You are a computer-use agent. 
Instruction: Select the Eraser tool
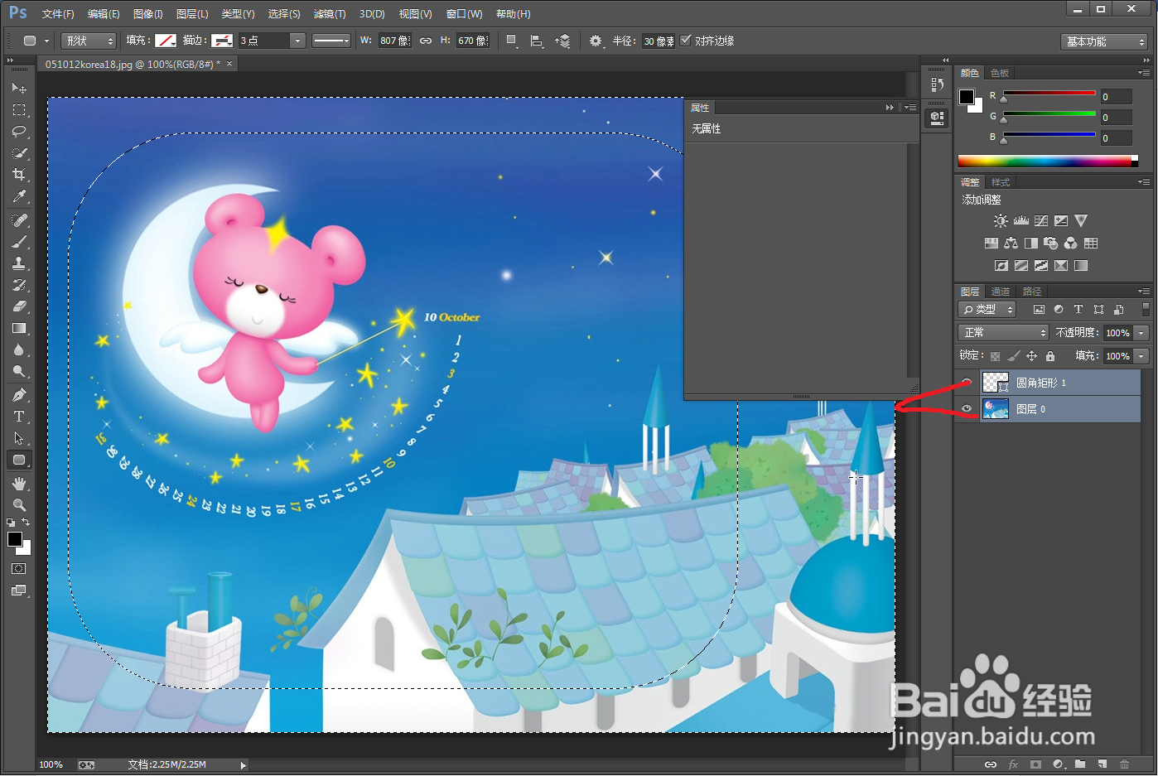[19, 306]
